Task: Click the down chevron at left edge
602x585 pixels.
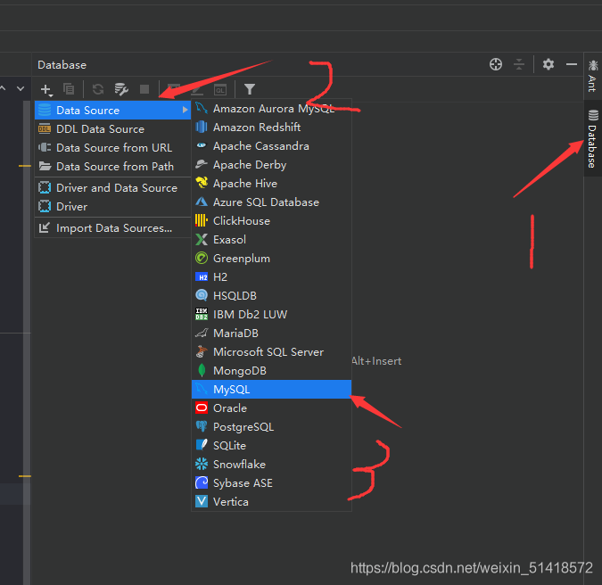Action: 21,88
